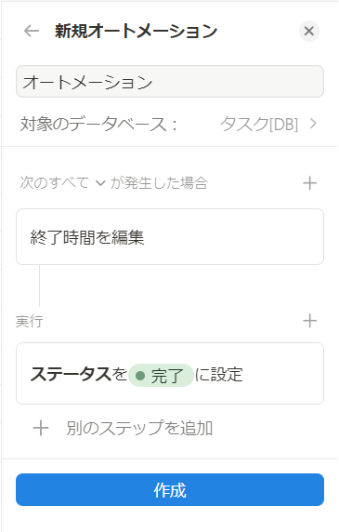Close the 新規オートメーション panel
Image resolution: width=339 pixels, height=532 pixels.
tap(309, 32)
